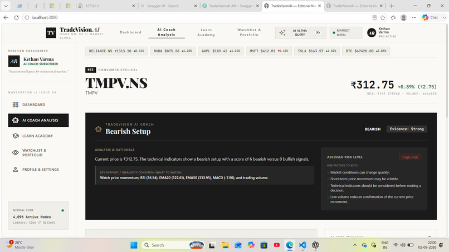This screenshot has height=252, width=449.
Task: Click the Kethan Varma Pro Active name
Action: tap(387, 32)
